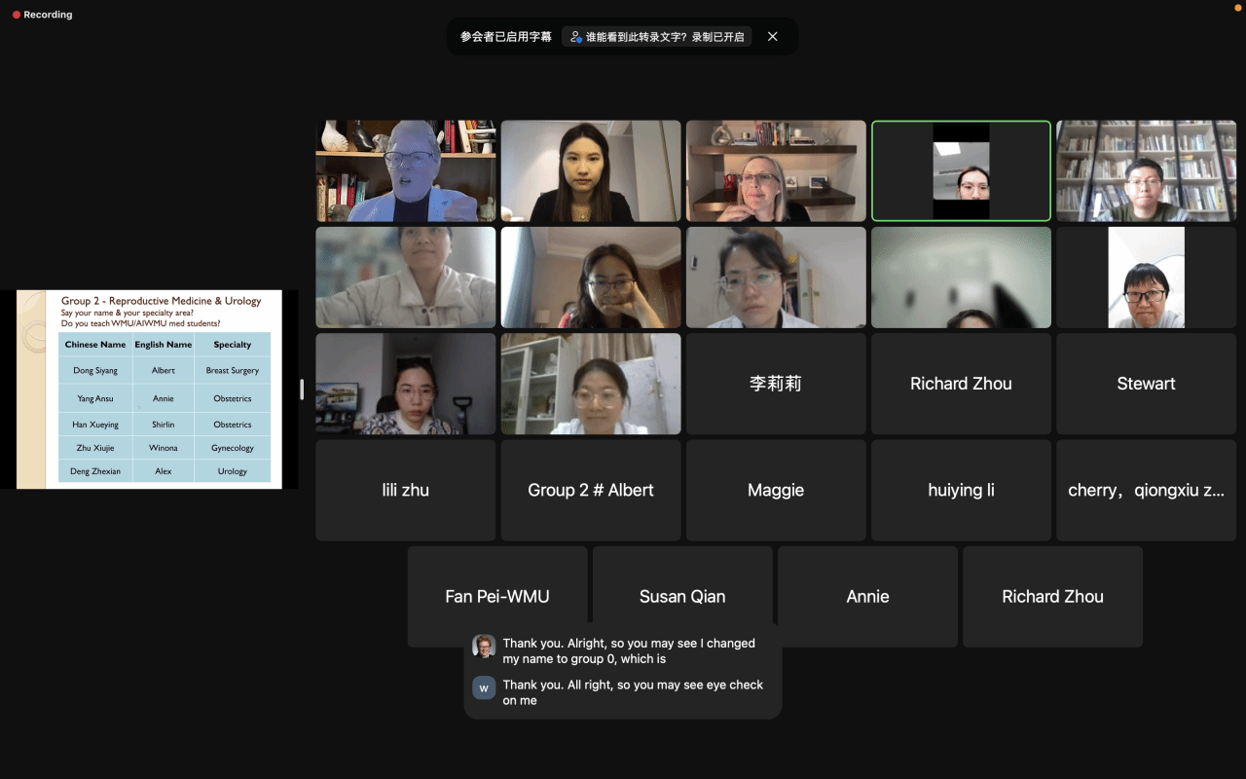Select the huiying li participant tile

coord(961,490)
